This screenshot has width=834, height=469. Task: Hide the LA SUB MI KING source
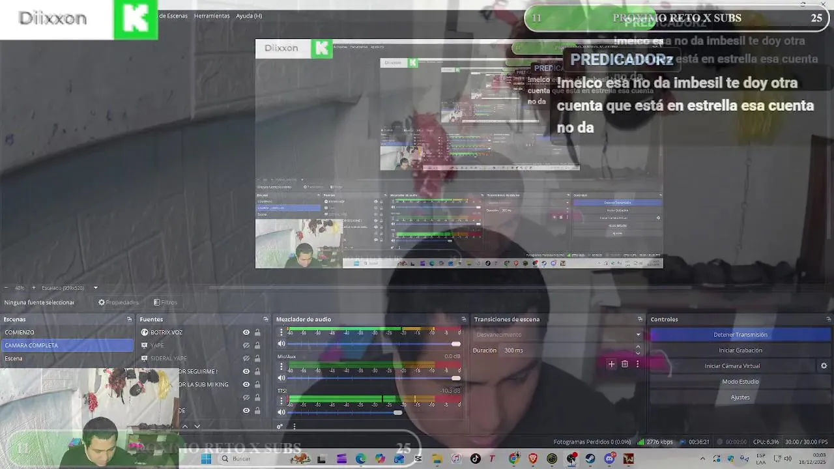click(x=246, y=384)
